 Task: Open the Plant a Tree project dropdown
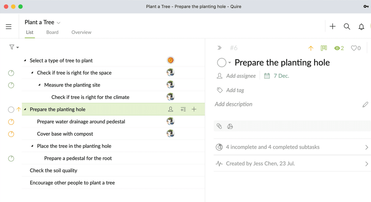tap(59, 23)
